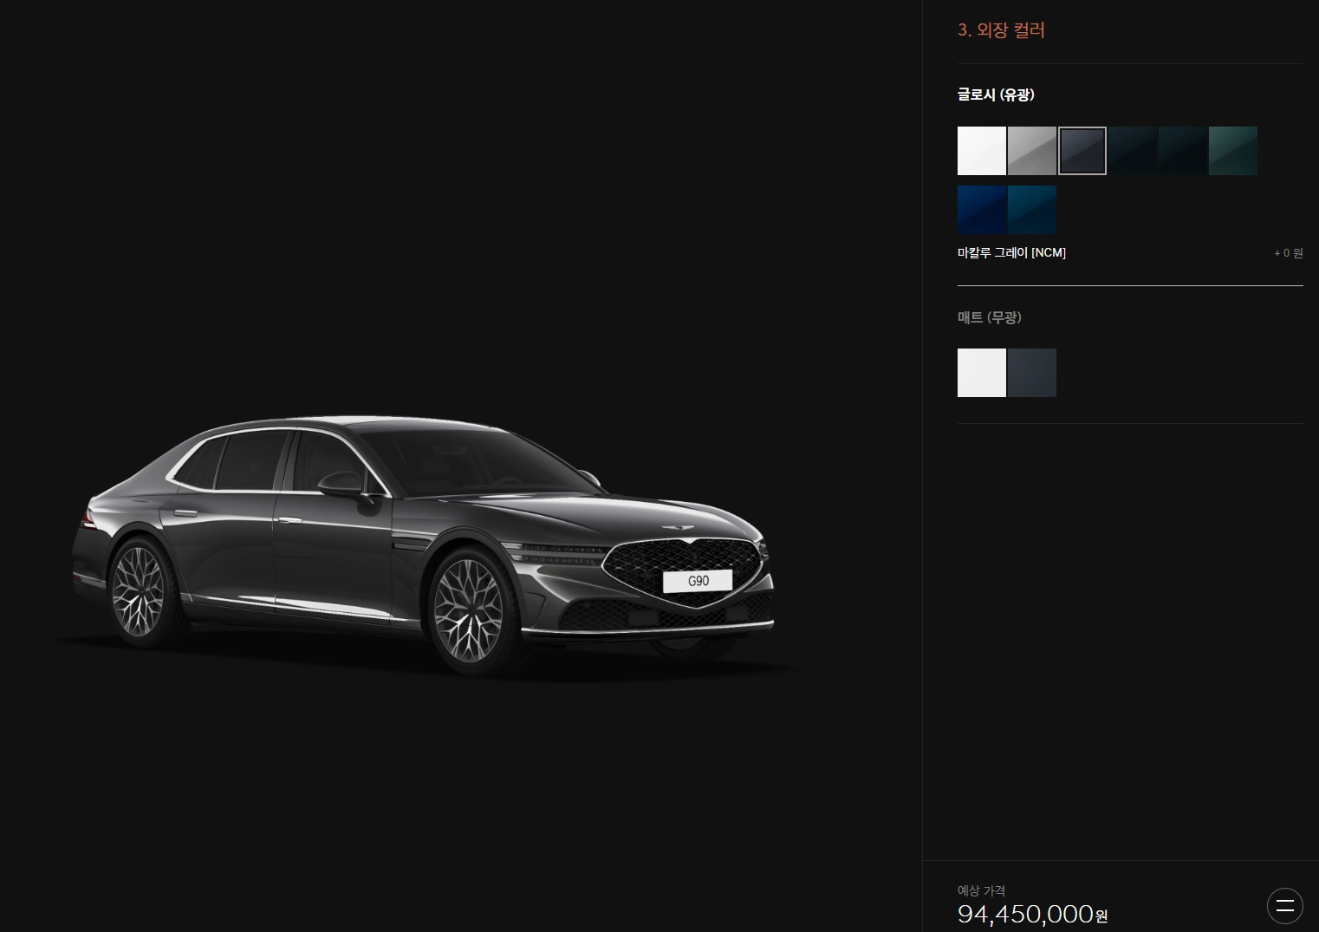Open the round hamburger menu button
This screenshot has height=932, width=1319.
coord(1284,906)
